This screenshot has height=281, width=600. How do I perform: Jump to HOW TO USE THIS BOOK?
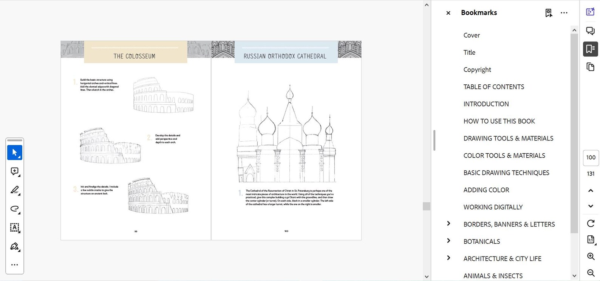pyautogui.click(x=499, y=121)
